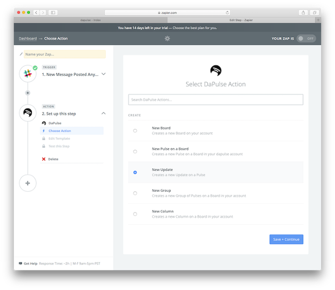This screenshot has width=335, height=290.
Task: Click the Creates a new Update on a Pulse description
Action: pos(178,175)
